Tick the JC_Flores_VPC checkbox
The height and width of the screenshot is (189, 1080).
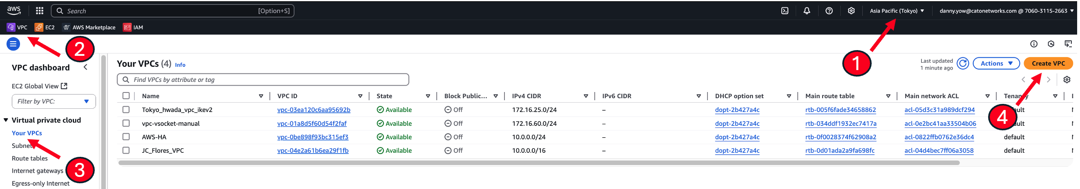pos(126,151)
